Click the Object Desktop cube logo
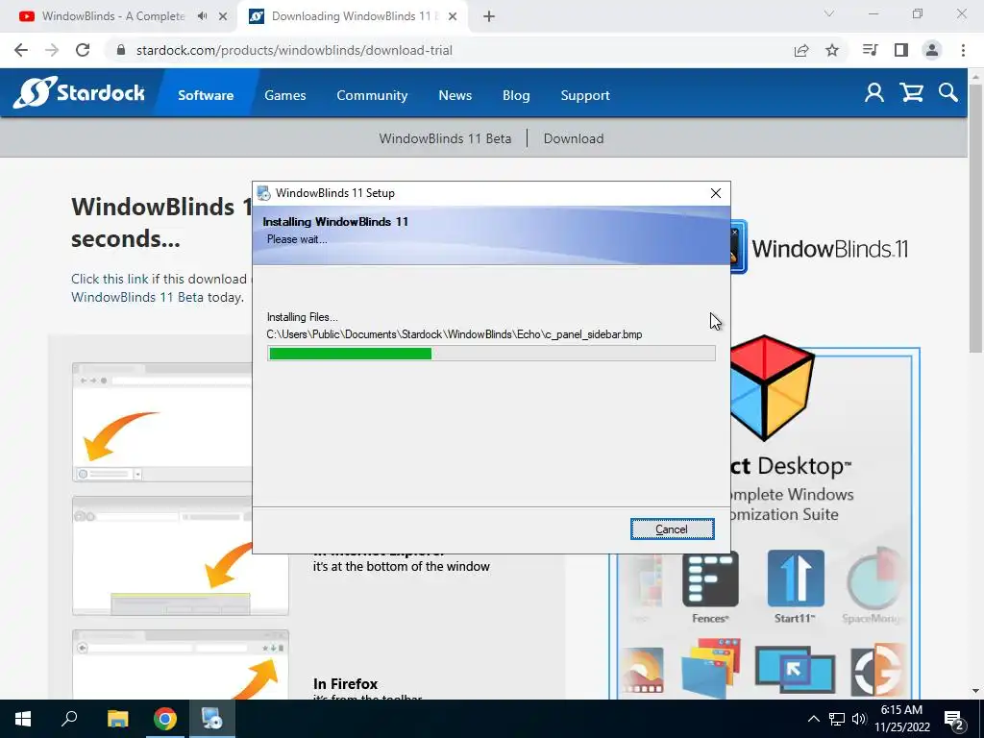984x738 pixels. (772, 386)
